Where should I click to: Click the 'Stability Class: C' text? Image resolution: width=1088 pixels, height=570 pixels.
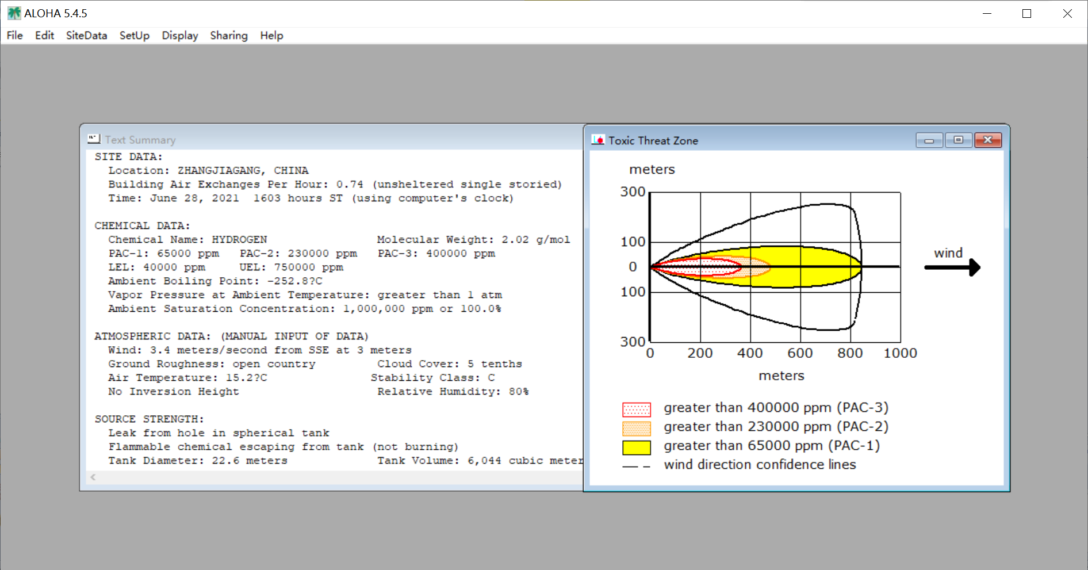click(432, 378)
